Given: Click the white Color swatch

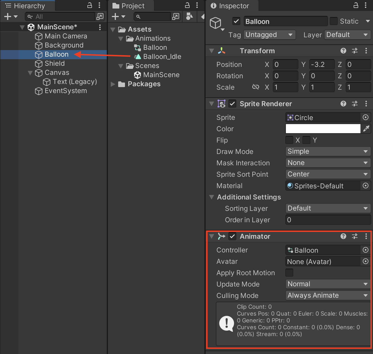Looking at the screenshot, I should point(323,129).
